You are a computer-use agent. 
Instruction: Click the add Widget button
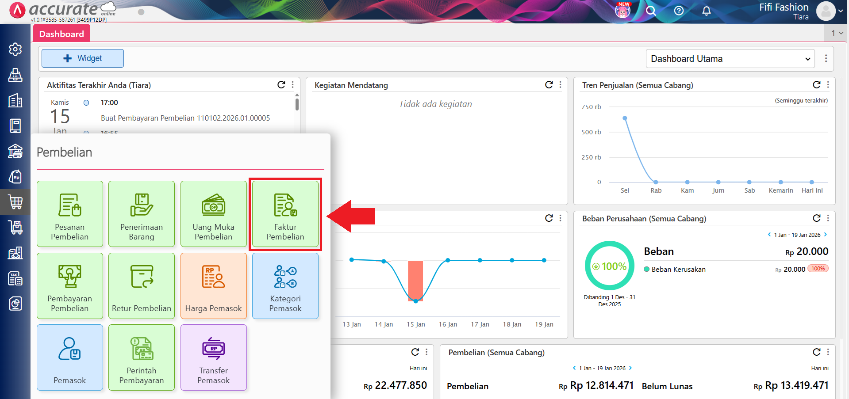[83, 58]
